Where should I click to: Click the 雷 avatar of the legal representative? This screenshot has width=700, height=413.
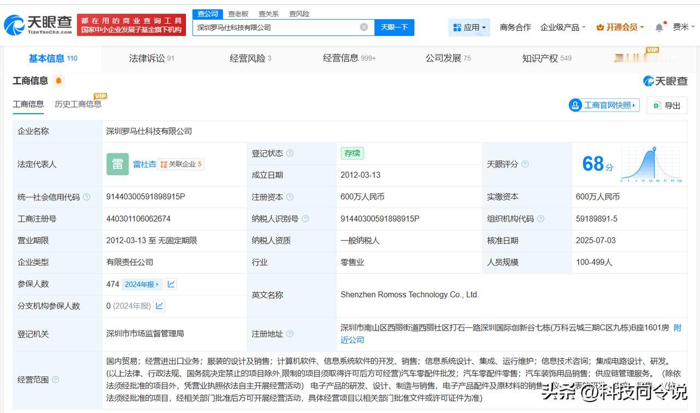[x=118, y=164]
